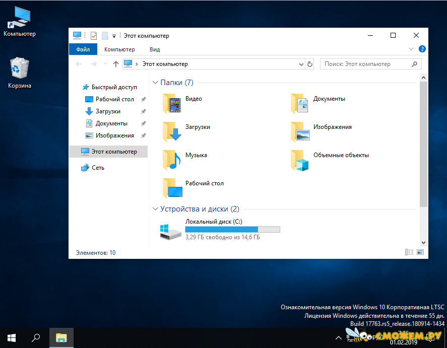
Task: Unpin Загрузки from quick access
Action: (144, 111)
